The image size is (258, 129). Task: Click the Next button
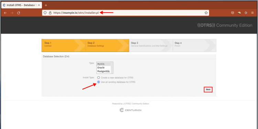tap(208, 90)
